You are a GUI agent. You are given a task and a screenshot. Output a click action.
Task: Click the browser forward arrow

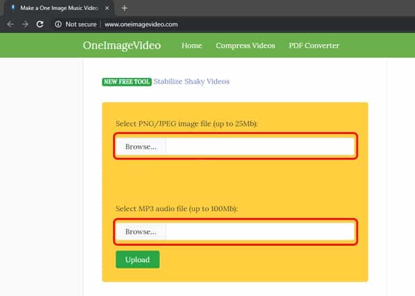(x=25, y=25)
